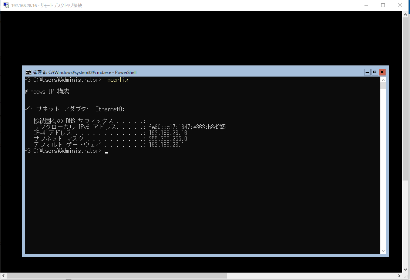This screenshot has width=410, height=280.
Task: Click the remote desktop vertical scrollbar thumb
Action: click(405, 99)
